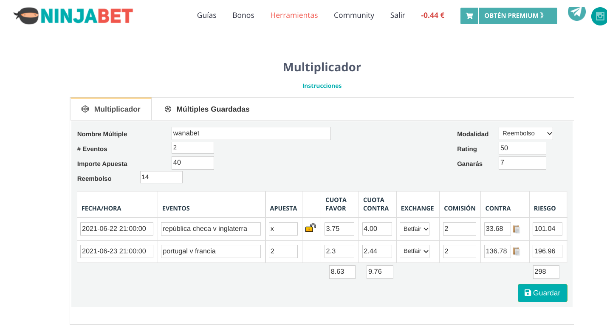Screen dimensions: 607x334
Task: Click the 2021-06-22 21:00:00 date field
Action: (117, 229)
